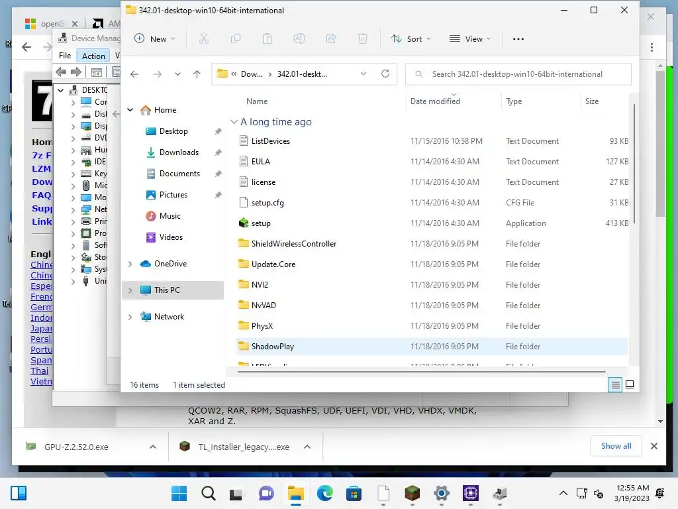This screenshot has width=678, height=509.
Task: Open taskbar Search
Action: [208, 493]
